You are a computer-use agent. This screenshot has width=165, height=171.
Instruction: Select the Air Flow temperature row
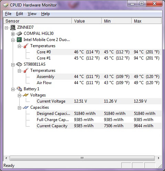click(x=99, y=83)
